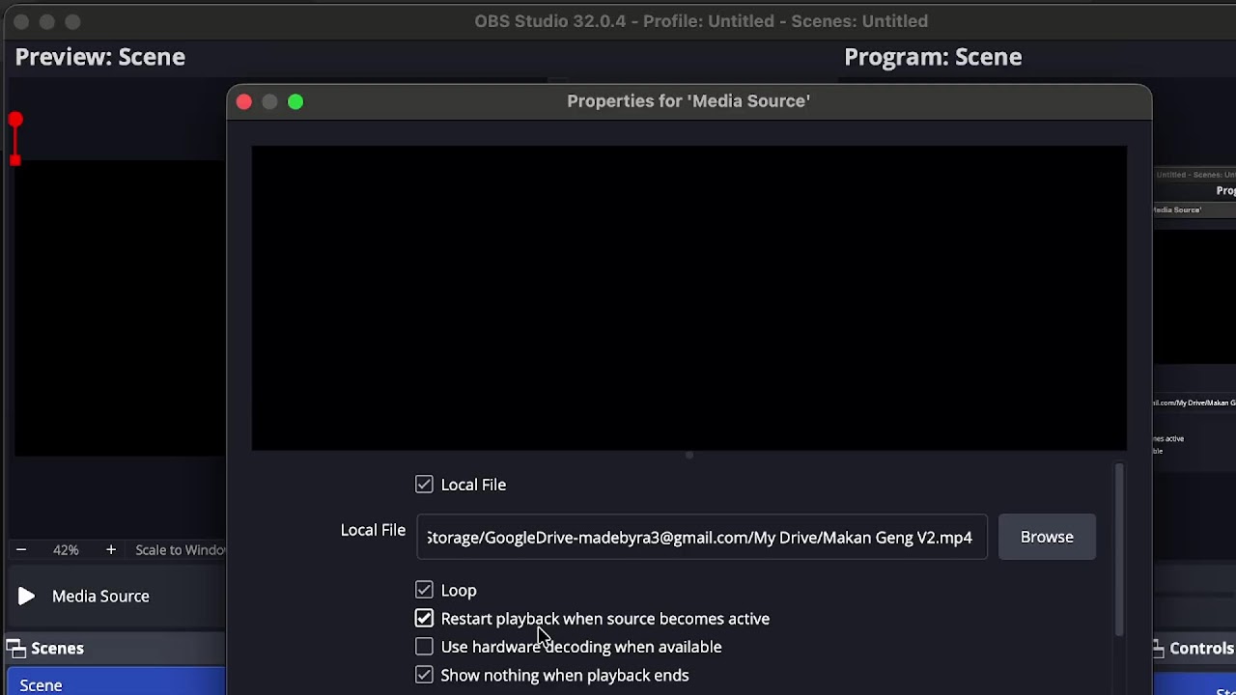Zoom out the preview with minus icon

point(21,550)
